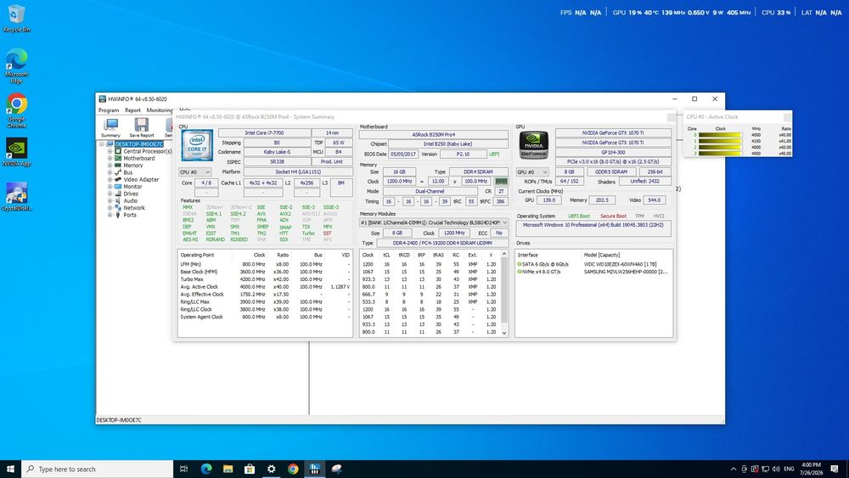The image size is (849, 478).
Task: Click the 'Kaby Lake-S' codename field
Action: [x=277, y=152]
